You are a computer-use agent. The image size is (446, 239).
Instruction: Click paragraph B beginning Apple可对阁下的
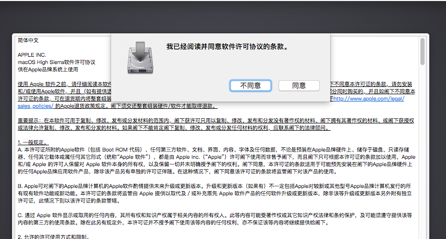tap(215, 193)
